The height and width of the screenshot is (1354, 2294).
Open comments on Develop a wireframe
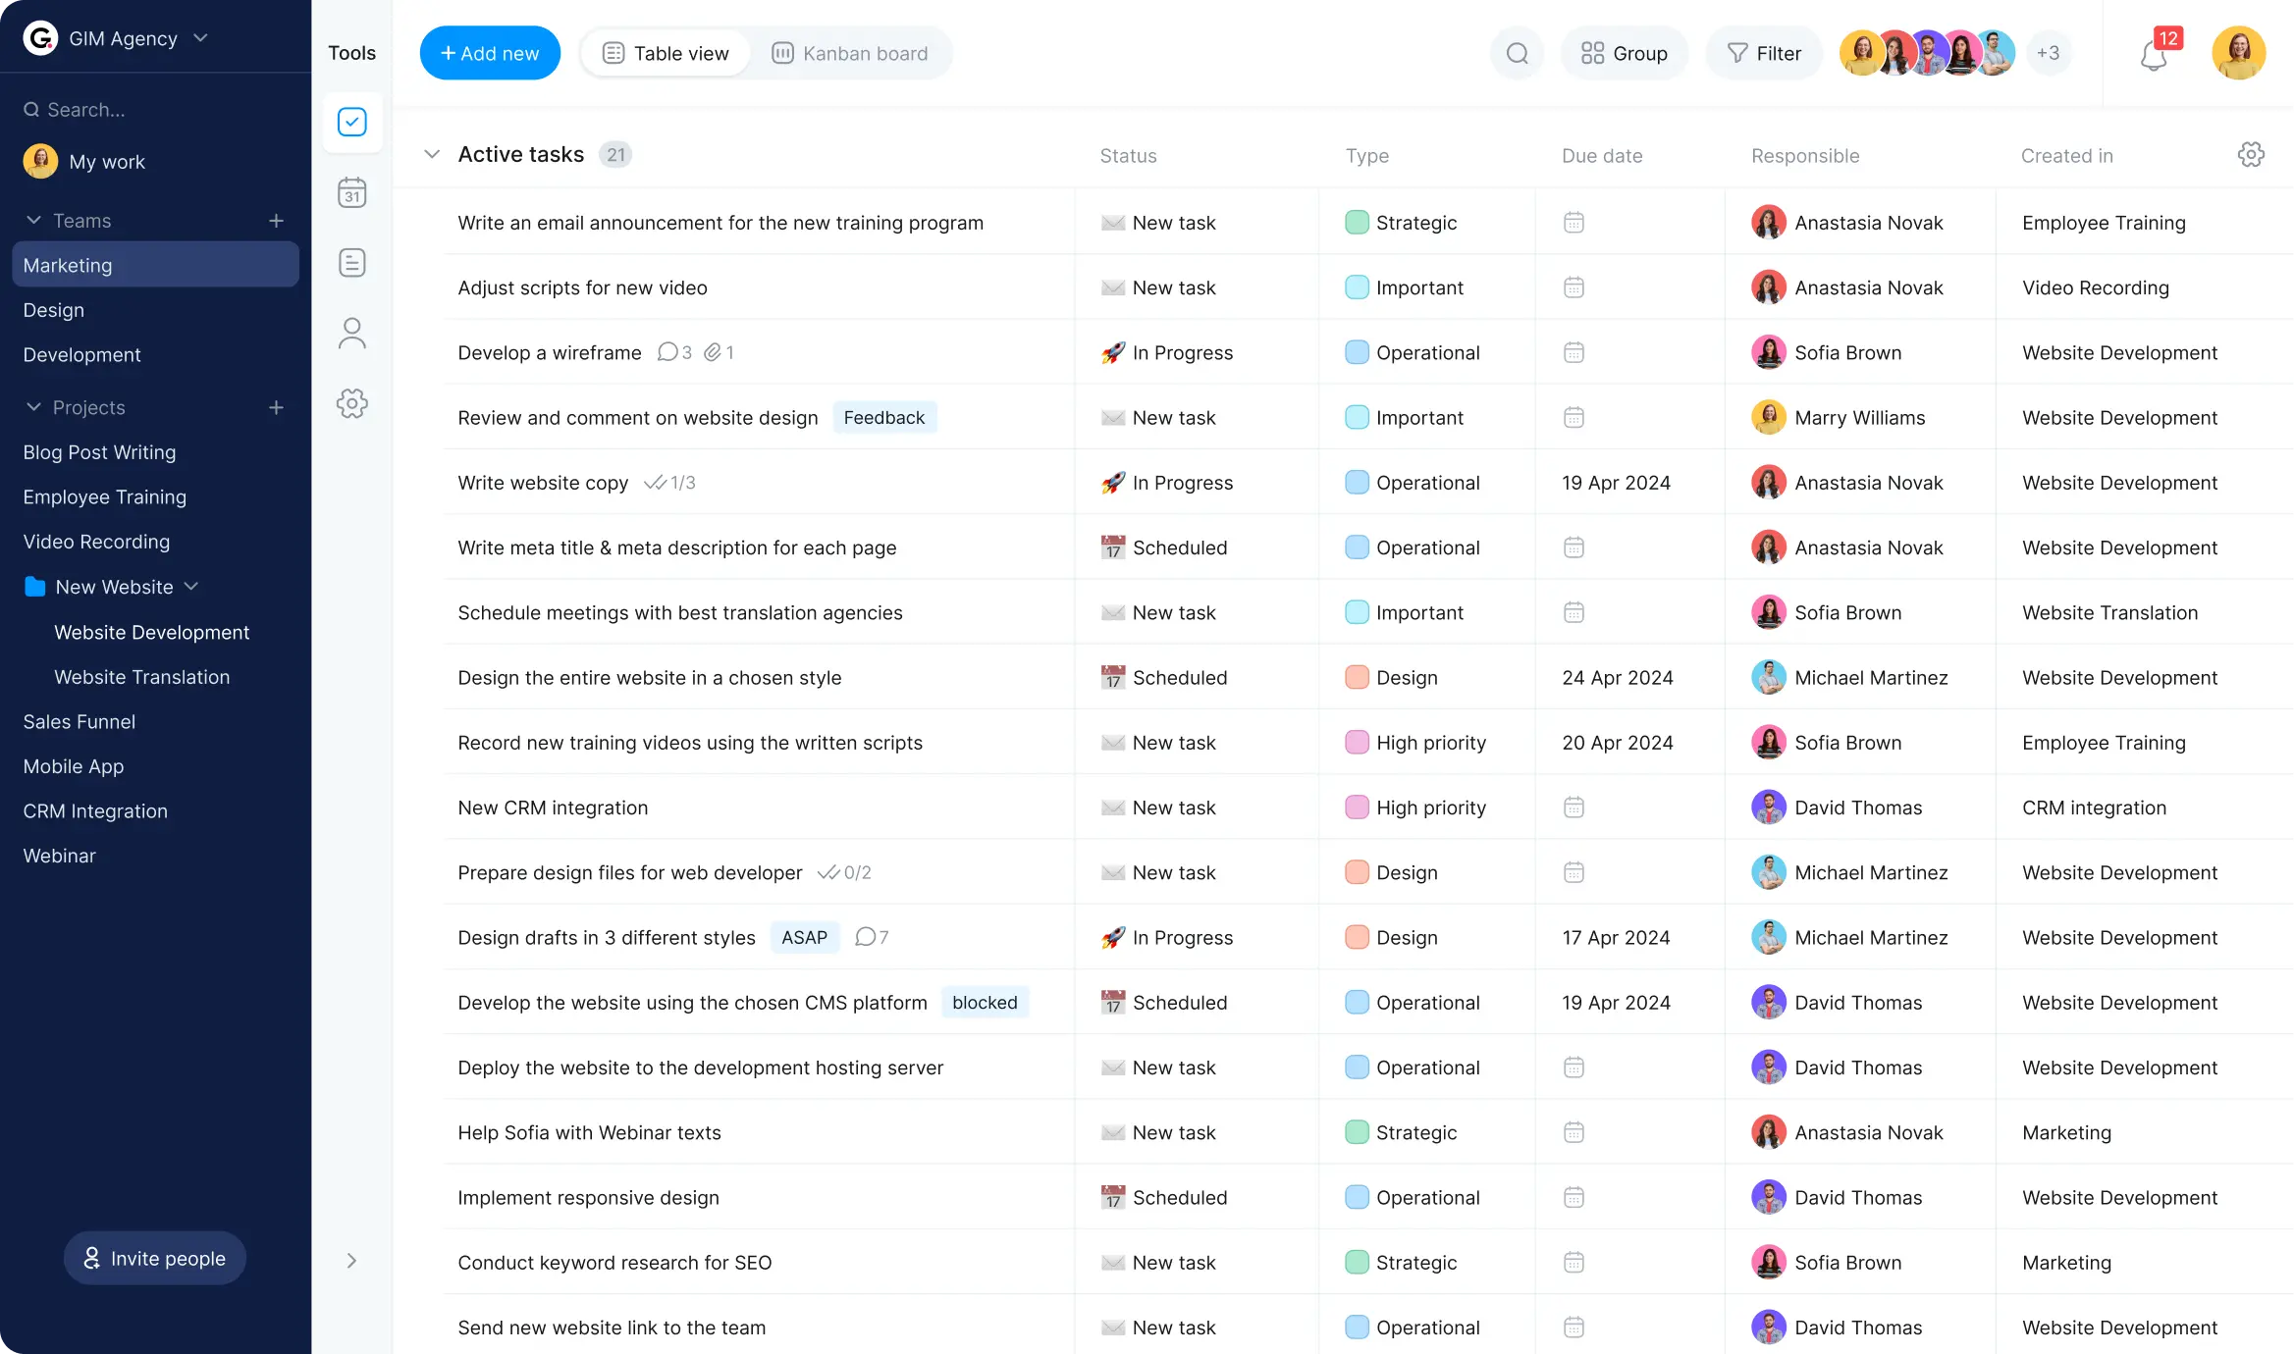tap(674, 352)
